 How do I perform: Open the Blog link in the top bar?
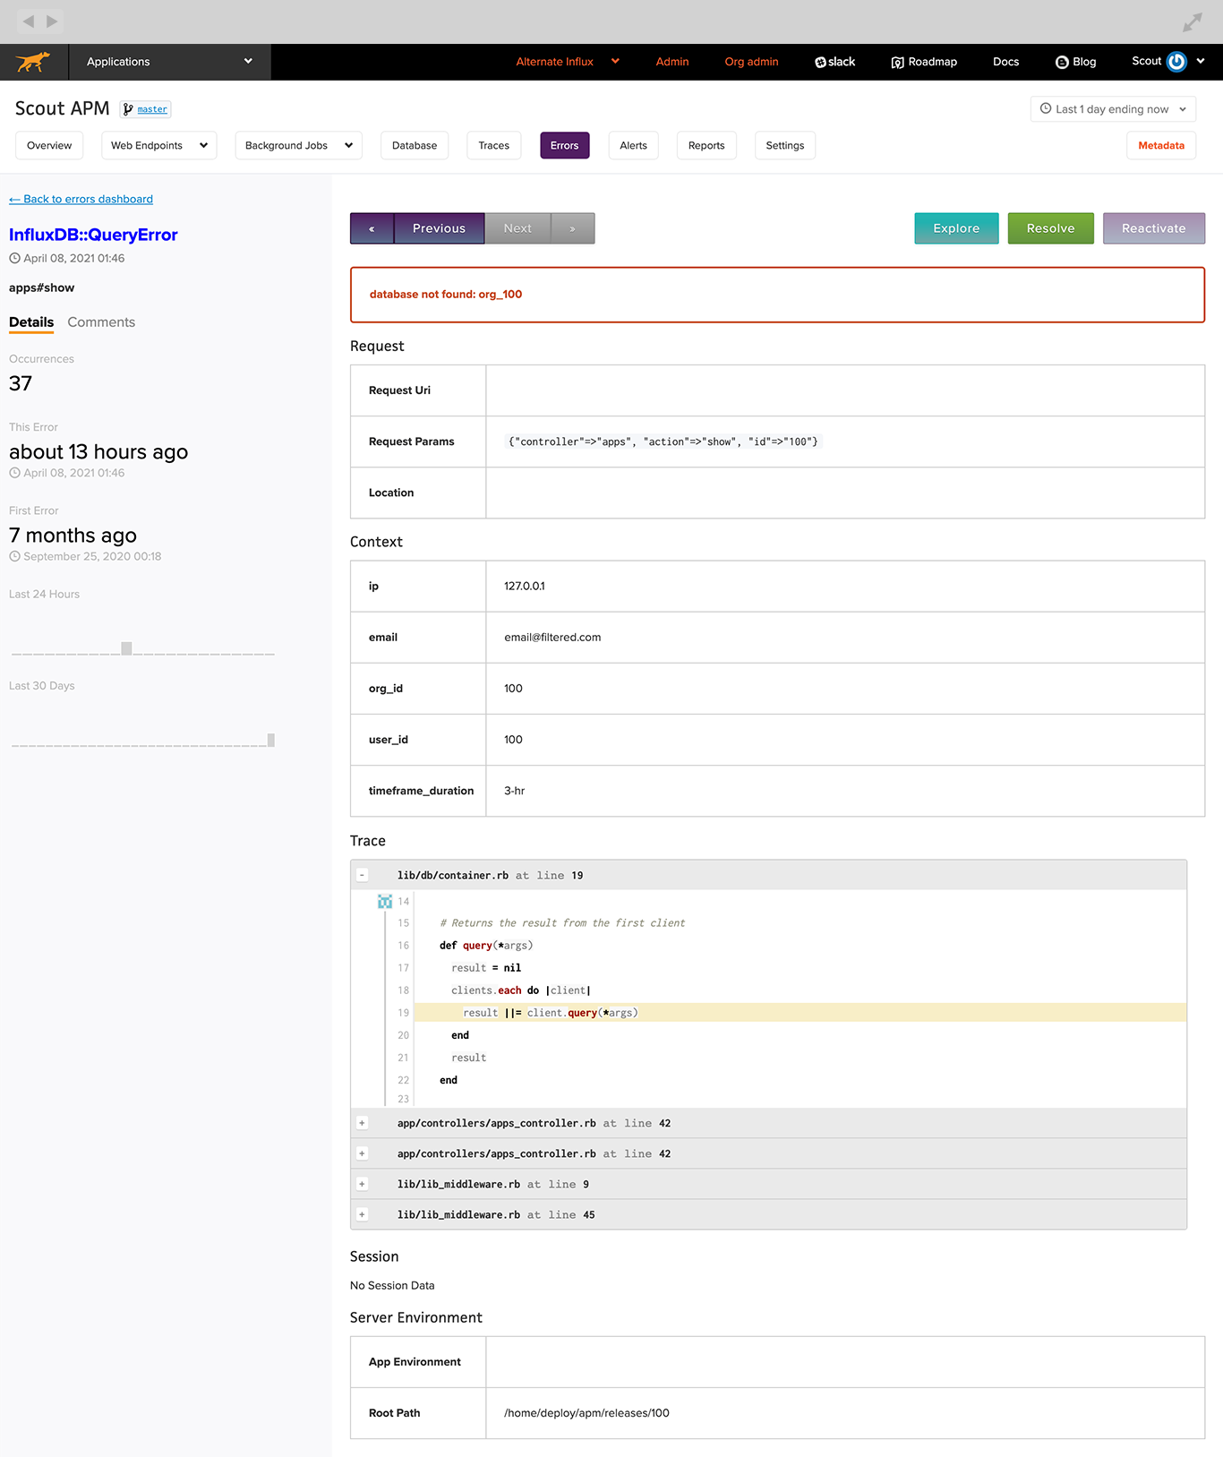(x=1075, y=62)
